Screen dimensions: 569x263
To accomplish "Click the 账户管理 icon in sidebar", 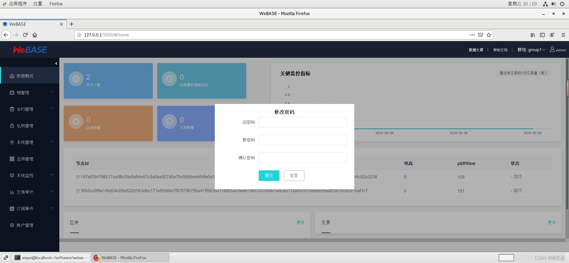I will click(12, 225).
